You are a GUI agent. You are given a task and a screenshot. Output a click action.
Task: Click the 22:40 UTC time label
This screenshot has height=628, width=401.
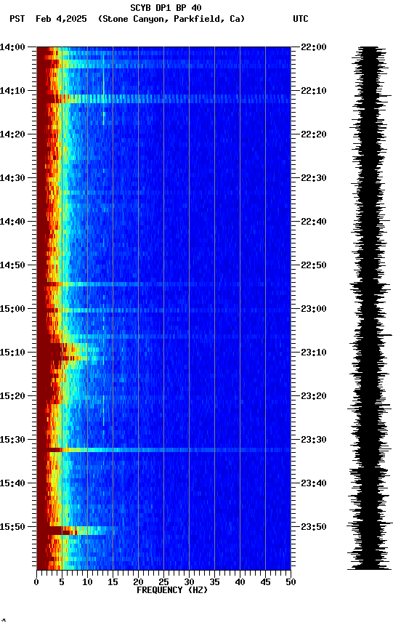(314, 222)
